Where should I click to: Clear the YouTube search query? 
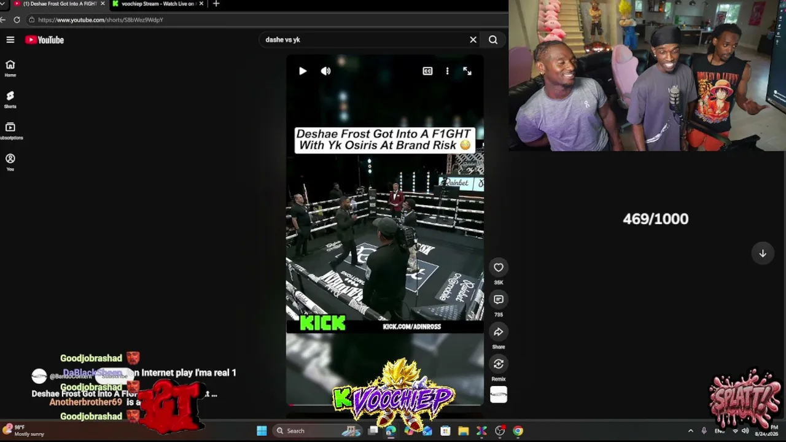pos(473,40)
